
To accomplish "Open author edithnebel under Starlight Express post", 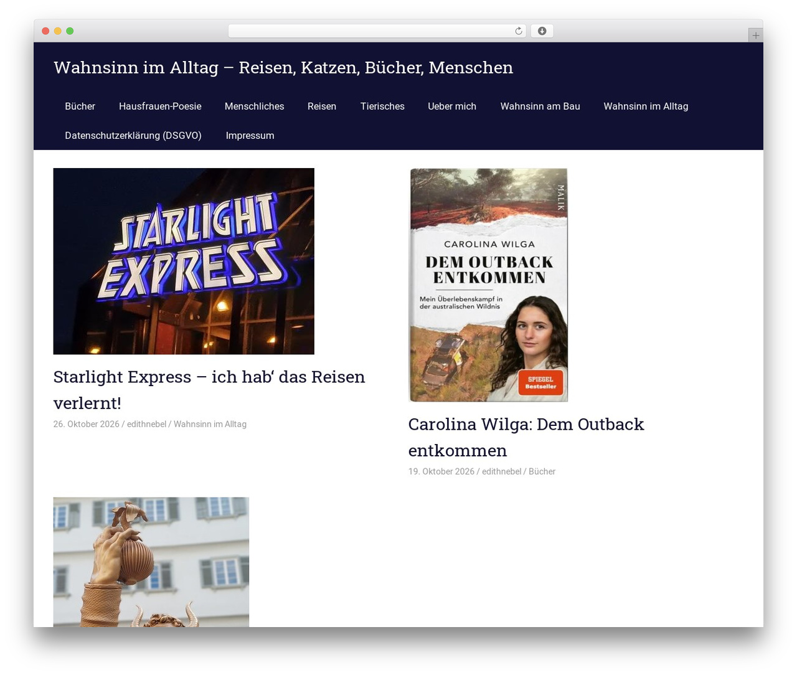I will (x=146, y=424).
